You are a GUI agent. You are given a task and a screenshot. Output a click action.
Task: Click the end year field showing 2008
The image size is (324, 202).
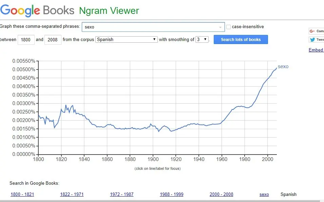tap(53, 40)
